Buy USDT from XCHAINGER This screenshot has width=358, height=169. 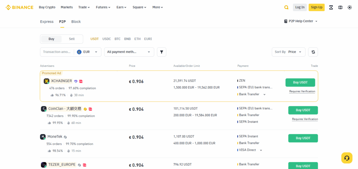pos(300,82)
